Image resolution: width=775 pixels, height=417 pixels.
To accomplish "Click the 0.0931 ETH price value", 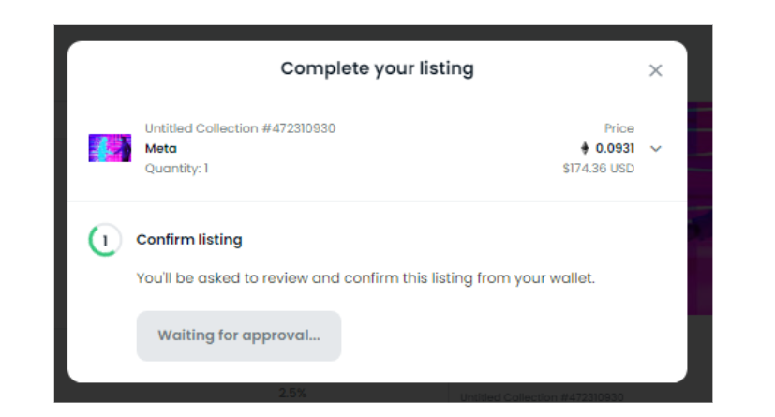I will 615,148.
